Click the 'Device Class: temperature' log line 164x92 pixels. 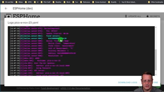tap(43, 43)
